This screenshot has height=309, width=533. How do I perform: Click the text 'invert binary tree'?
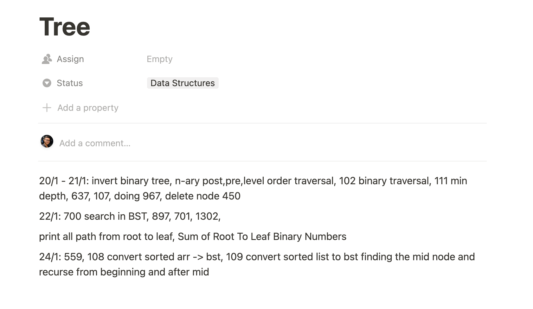click(x=132, y=181)
